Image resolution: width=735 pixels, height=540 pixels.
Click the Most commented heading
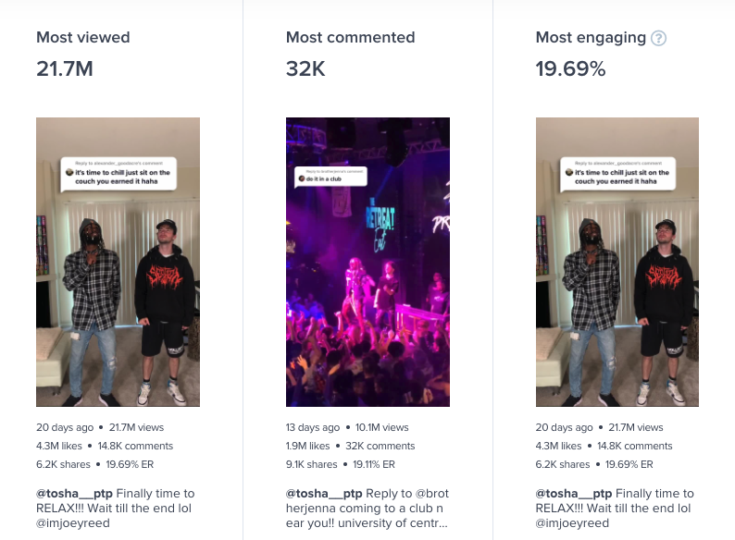point(350,38)
